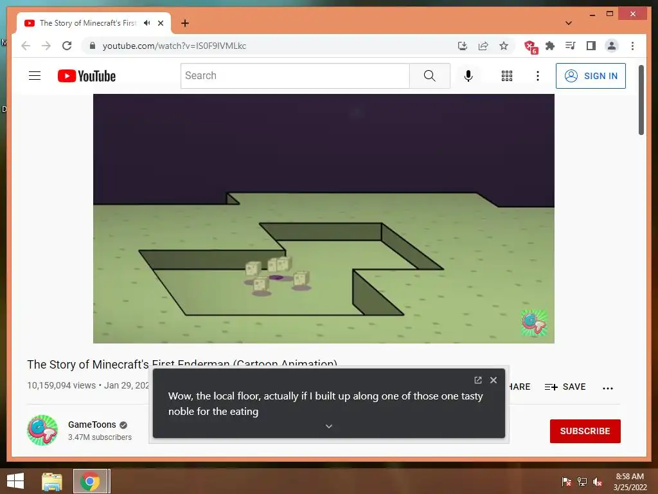The width and height of the screenshot is (658, 494).
Task: Click the red SUBSCRIBE button
Action: pos(585,431)
